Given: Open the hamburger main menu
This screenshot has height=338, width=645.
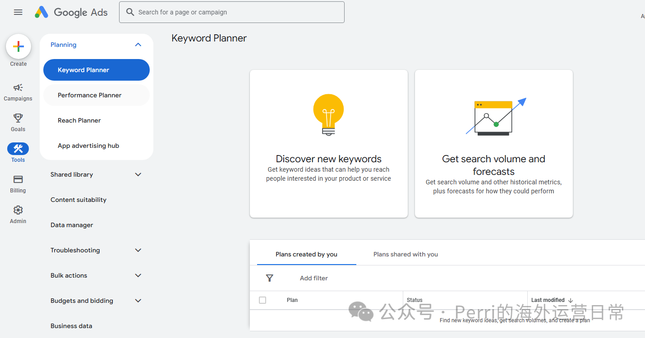Looking at the screenshot, I should click(18, 12).
